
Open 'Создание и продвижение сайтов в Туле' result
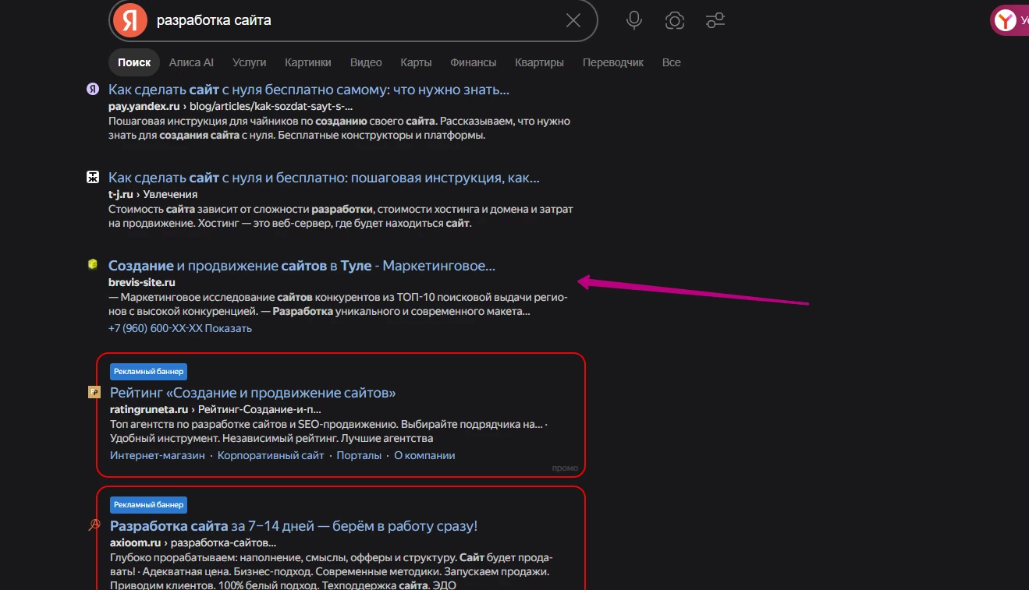pyautogui.click(x=302, y=266)
